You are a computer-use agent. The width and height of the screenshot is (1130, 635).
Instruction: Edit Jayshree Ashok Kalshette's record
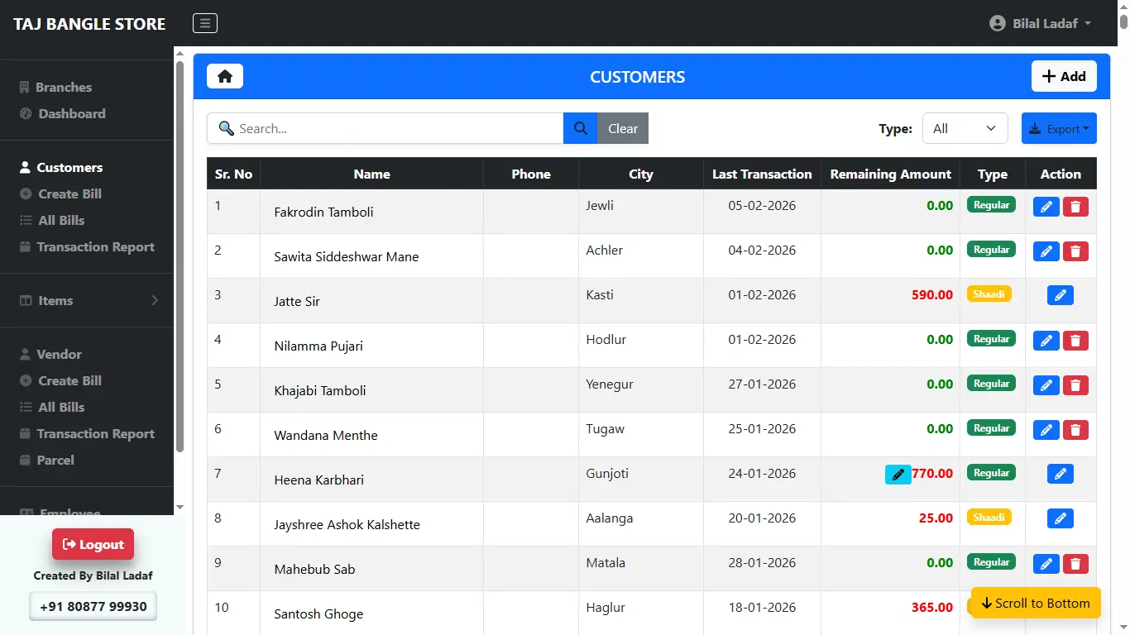point(1060,518)
